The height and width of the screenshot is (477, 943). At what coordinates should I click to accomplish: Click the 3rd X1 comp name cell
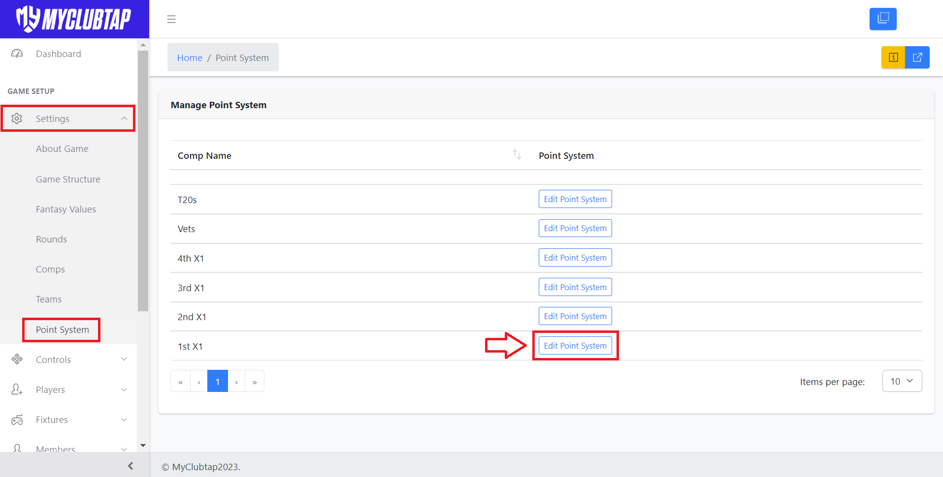click(x=191, y=288)
